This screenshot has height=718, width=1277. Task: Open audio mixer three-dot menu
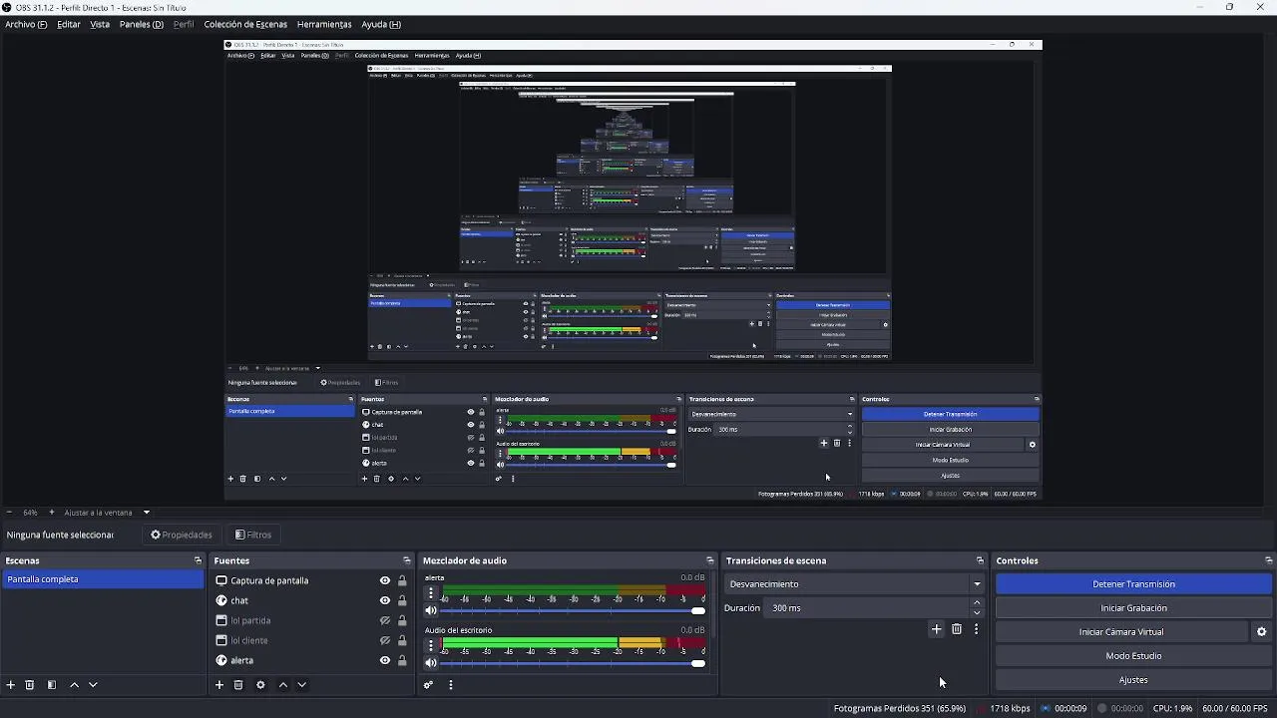(x=451, y=685)
